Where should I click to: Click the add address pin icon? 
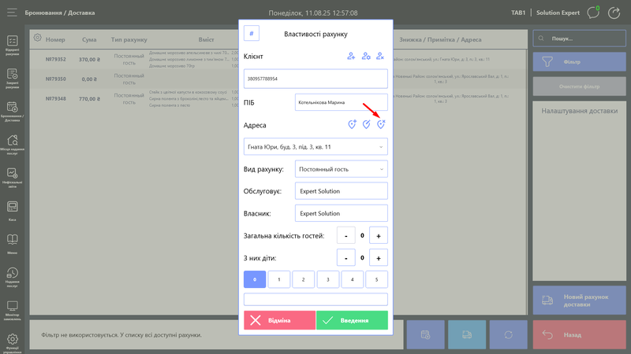click(352, 124)
